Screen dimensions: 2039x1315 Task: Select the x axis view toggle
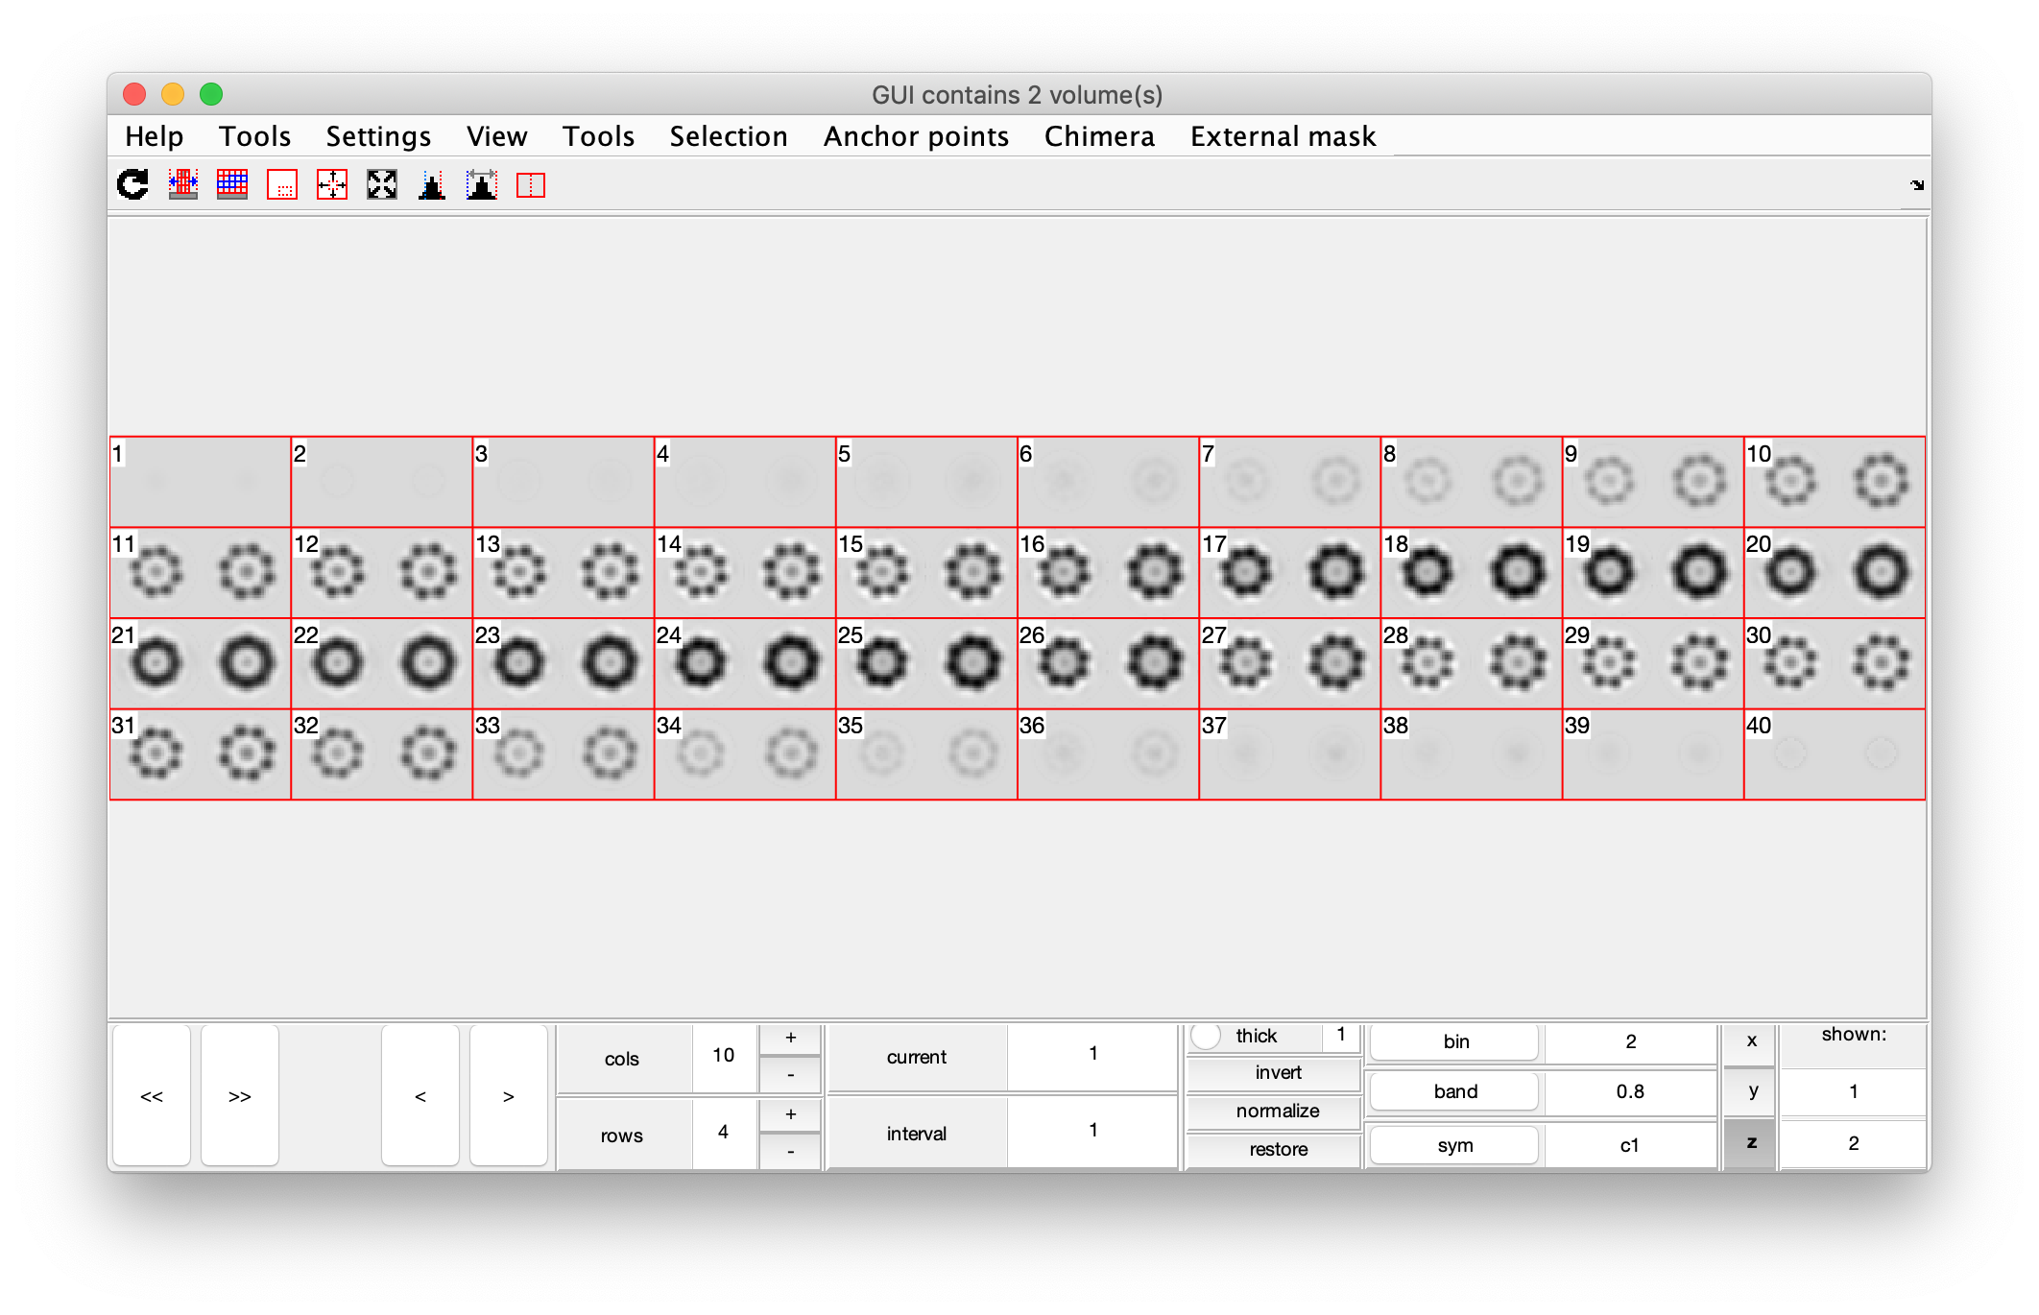1751,1041
